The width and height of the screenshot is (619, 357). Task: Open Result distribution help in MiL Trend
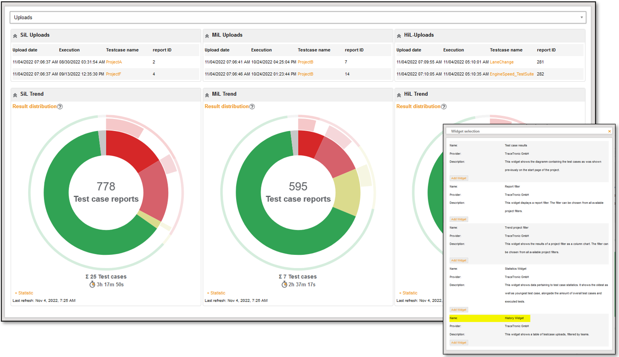coord(252,106)
